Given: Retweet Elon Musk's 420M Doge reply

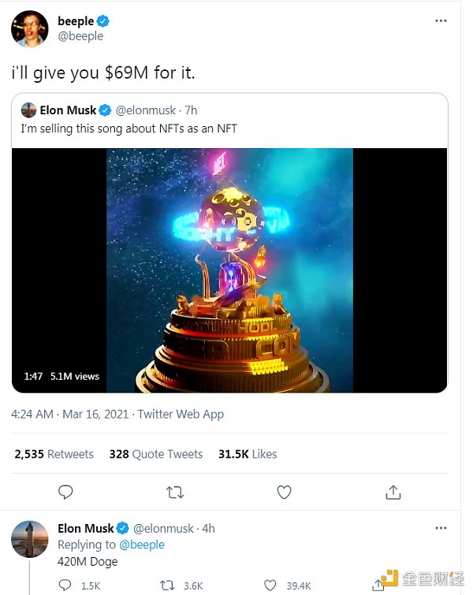Looking at the screenshot, I should (x=168, y=585).
